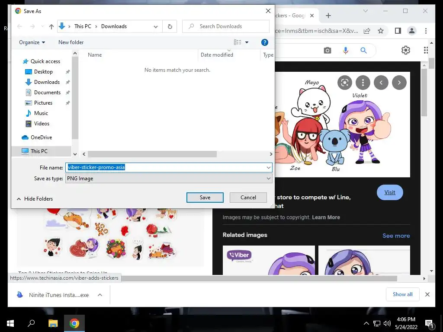The image size is (443, 332).
Task: Open the Violet sticker preview image
Action: tap(343, 124)
